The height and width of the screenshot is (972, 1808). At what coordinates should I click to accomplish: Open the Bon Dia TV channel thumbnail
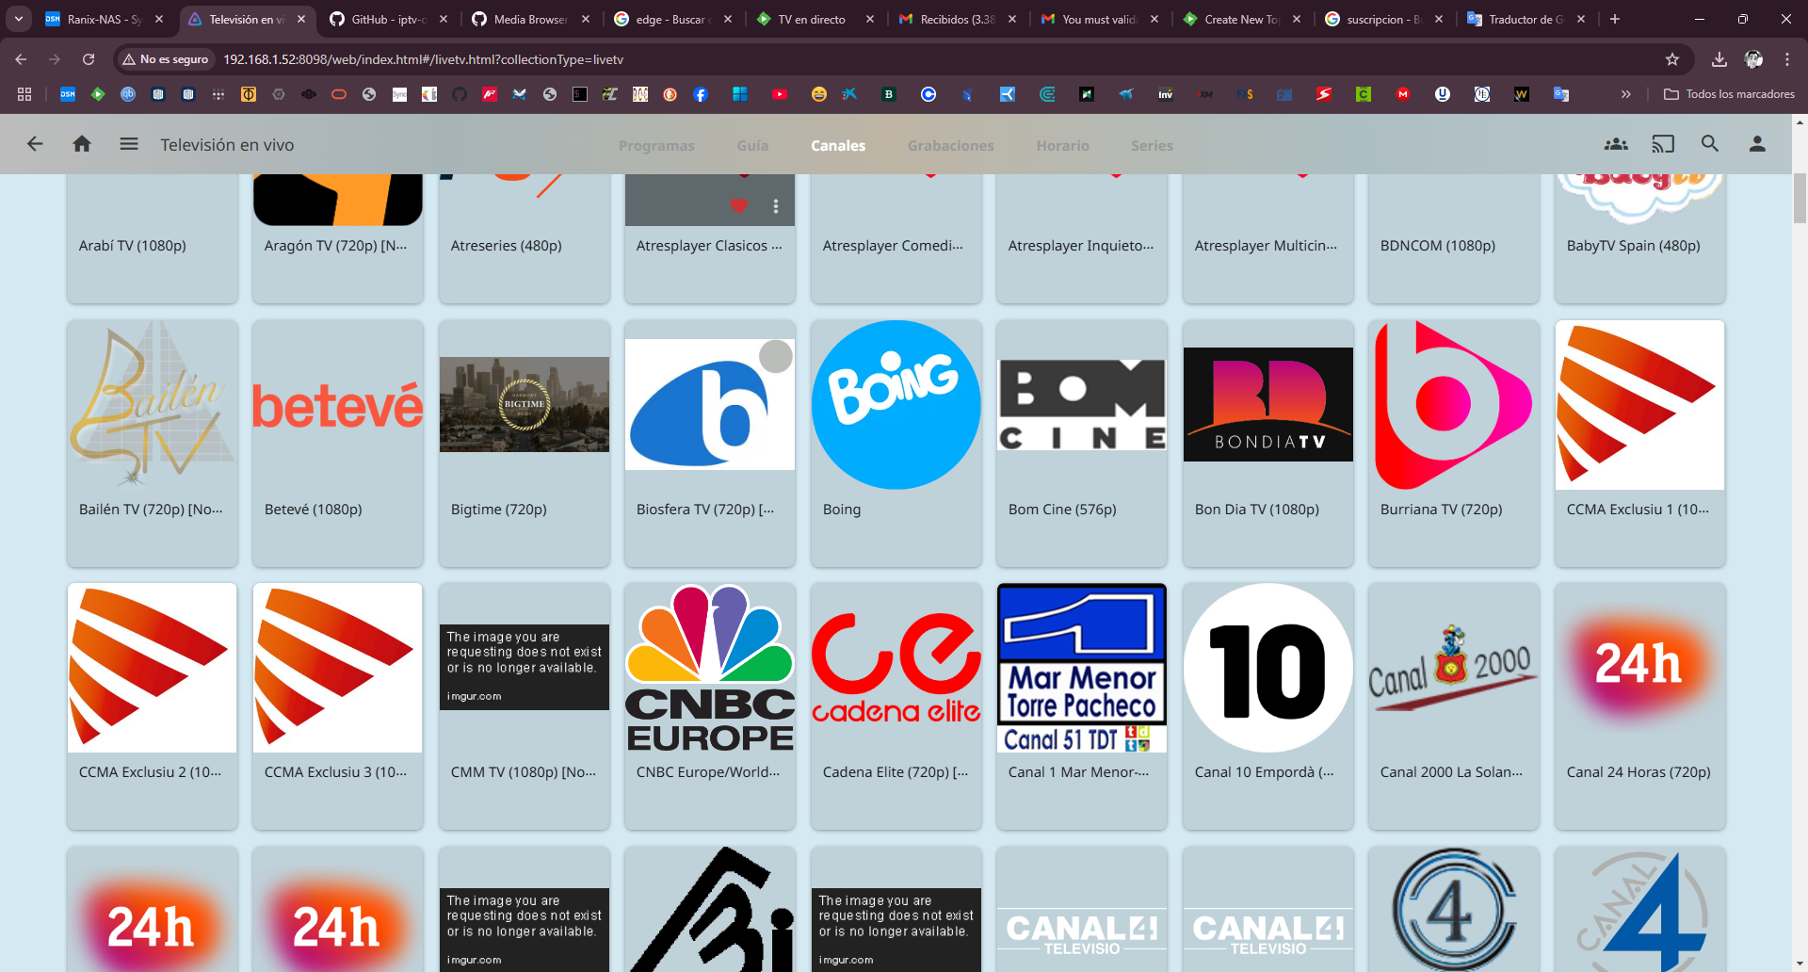click(1268, 405)
